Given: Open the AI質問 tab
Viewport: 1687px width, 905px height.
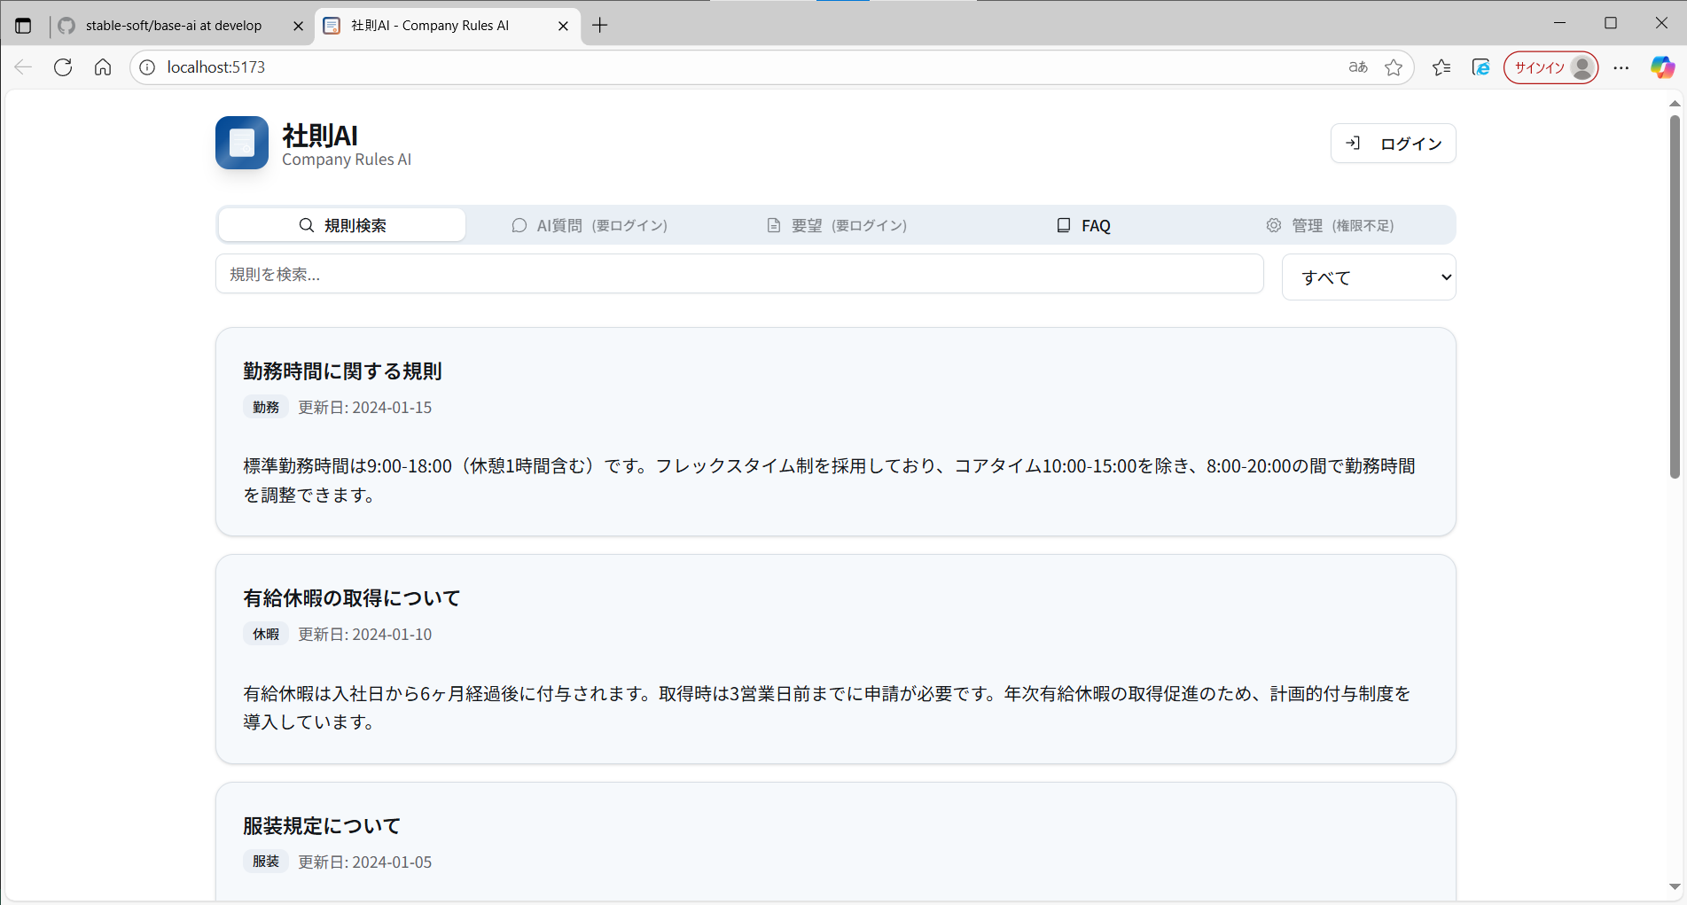Looking at the screenshot, I should (590, 225).
